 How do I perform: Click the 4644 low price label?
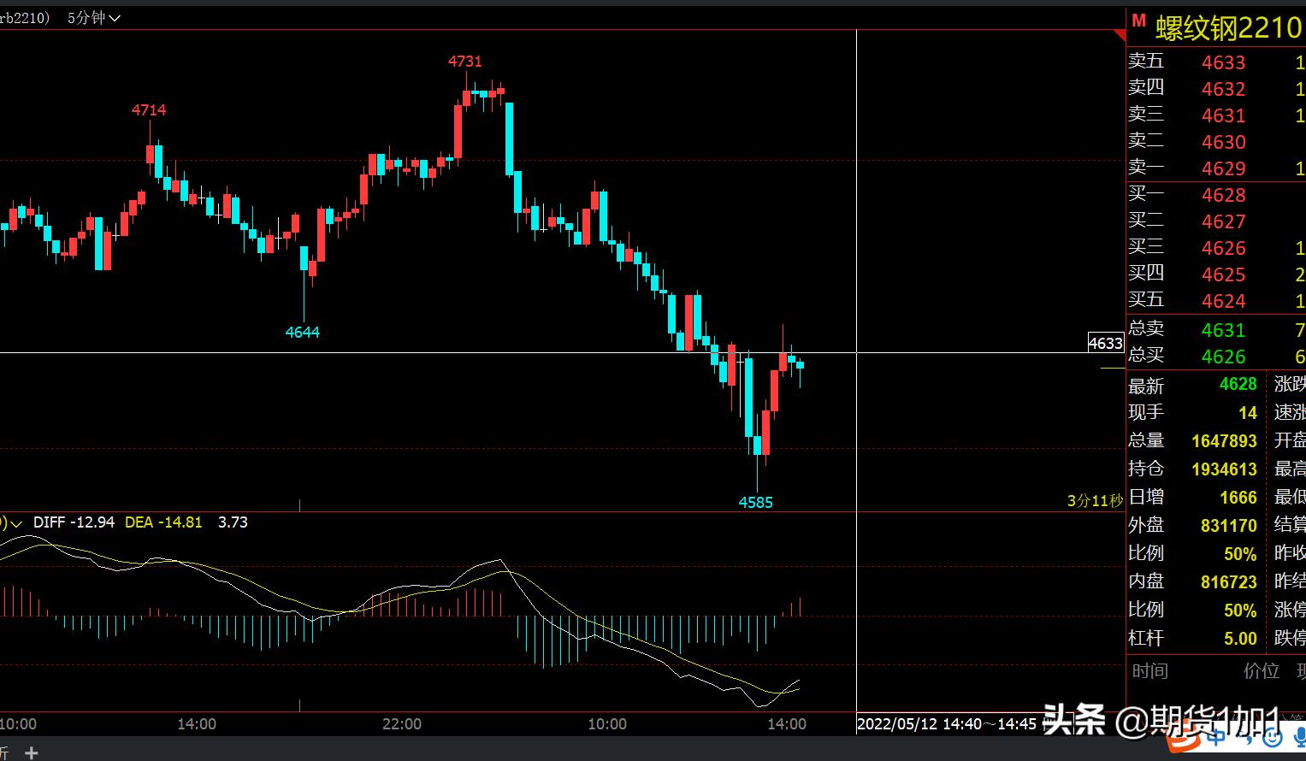[x=303, y=332]
